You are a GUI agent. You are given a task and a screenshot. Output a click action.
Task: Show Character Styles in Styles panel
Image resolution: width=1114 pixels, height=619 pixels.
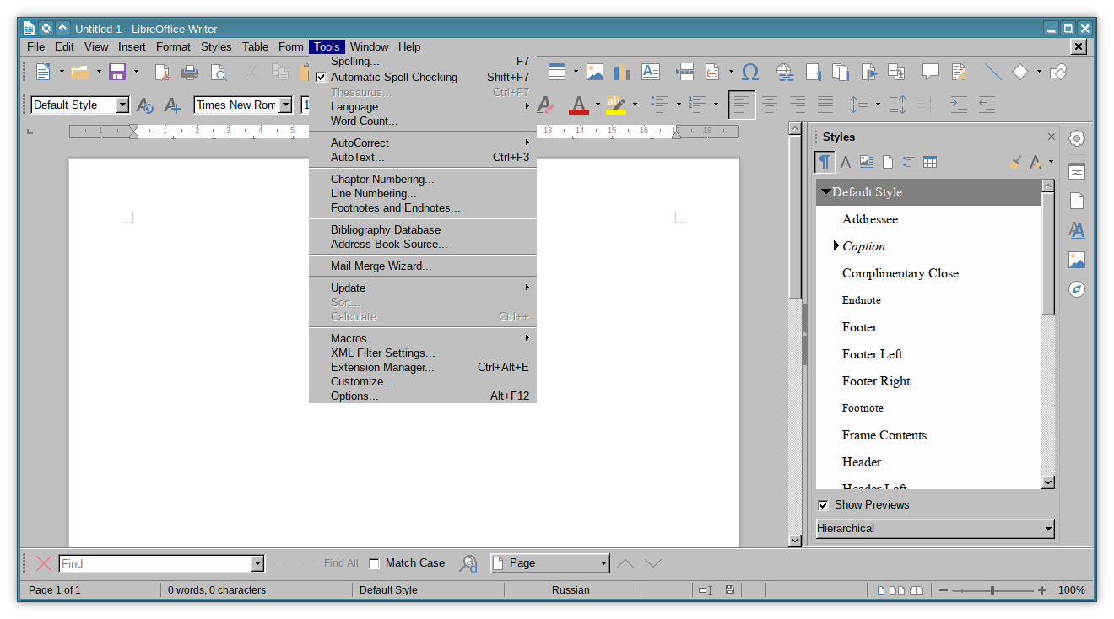tap(846, 162)
